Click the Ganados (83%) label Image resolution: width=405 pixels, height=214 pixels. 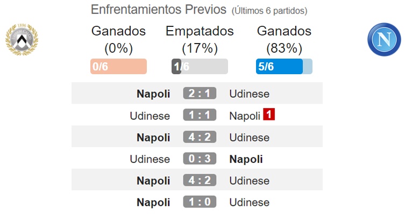coord(284,39)
